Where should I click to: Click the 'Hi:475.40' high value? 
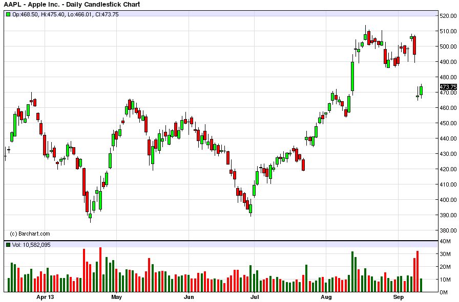(53, 14)
